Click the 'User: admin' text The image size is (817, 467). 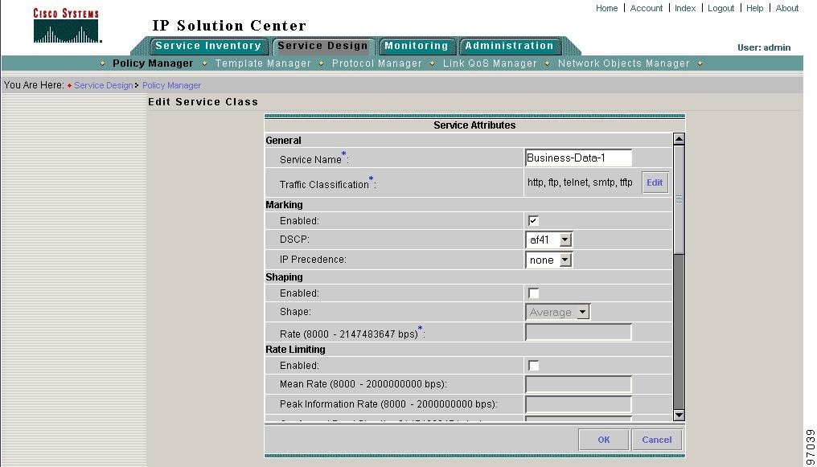764,47
